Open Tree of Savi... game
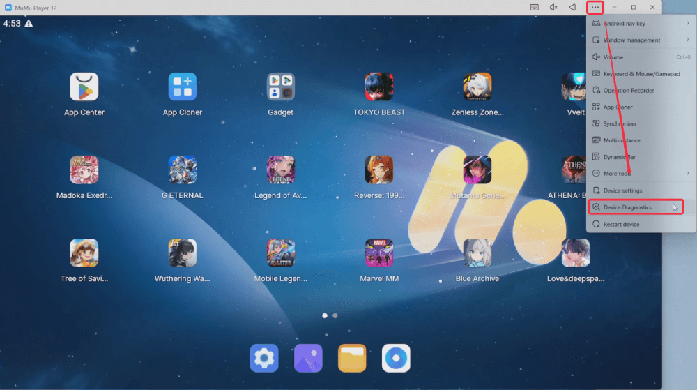Screen dimensions: 697x390 pyautogui.click(x=84, y=253)
